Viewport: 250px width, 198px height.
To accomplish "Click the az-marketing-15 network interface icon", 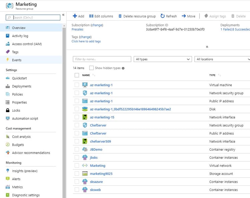I will pos(85,117).
